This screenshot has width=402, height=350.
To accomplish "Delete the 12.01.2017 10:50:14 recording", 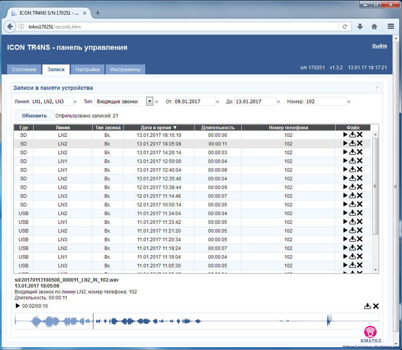I will click(x=360, y=204).
